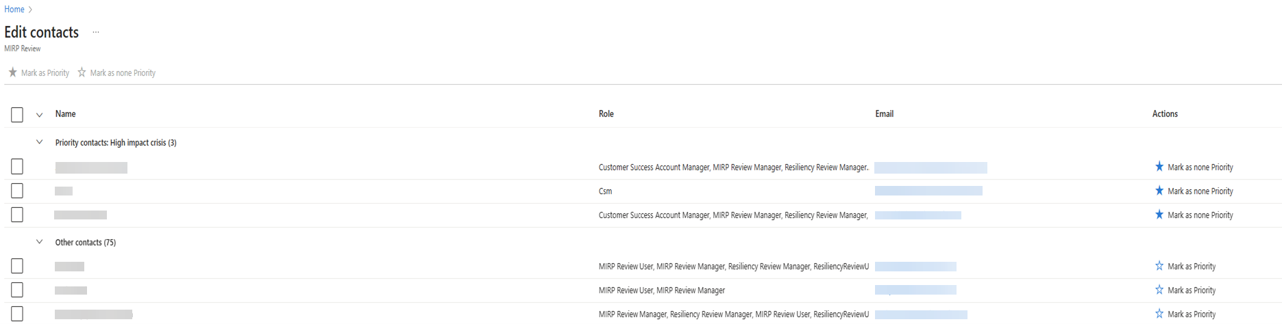Sort by the Name column header
The width and height of the screenshot is (1282, 324).
click(66, 114)
